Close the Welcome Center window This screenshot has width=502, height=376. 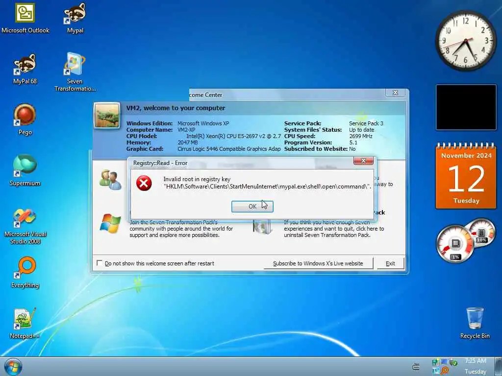point(396,93)
